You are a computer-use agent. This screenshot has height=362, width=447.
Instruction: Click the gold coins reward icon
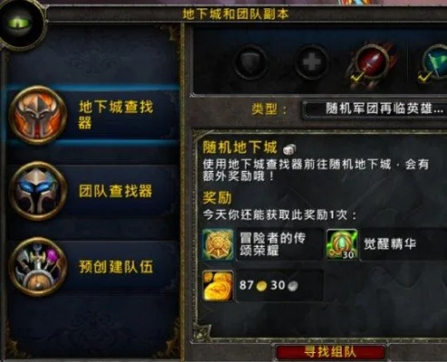pyautogui.click(x=218, y=286)
